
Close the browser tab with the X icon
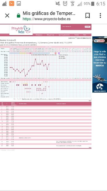pyautogui.click(x=7, y=16)
